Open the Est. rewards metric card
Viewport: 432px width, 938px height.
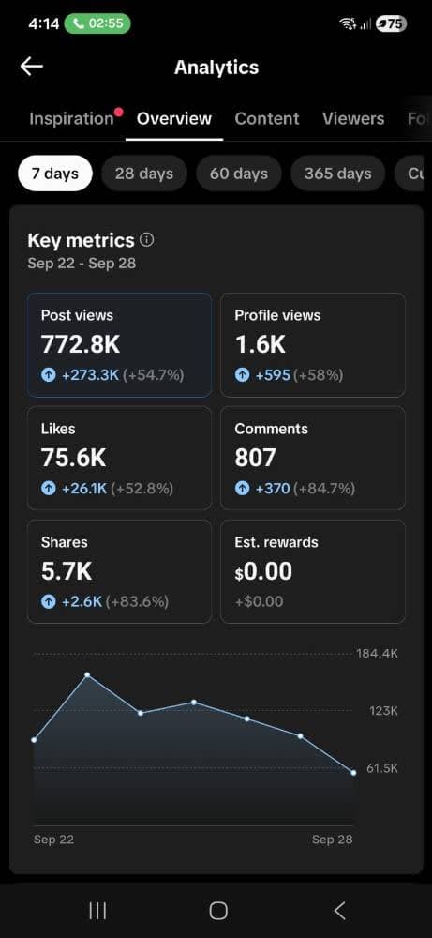pyautogui.click(x=313, y=572)
